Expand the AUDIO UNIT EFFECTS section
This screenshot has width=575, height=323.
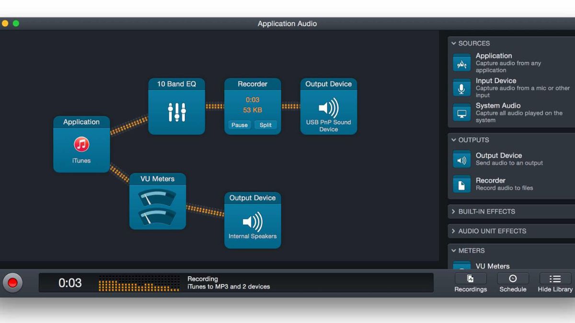point(454,231)
